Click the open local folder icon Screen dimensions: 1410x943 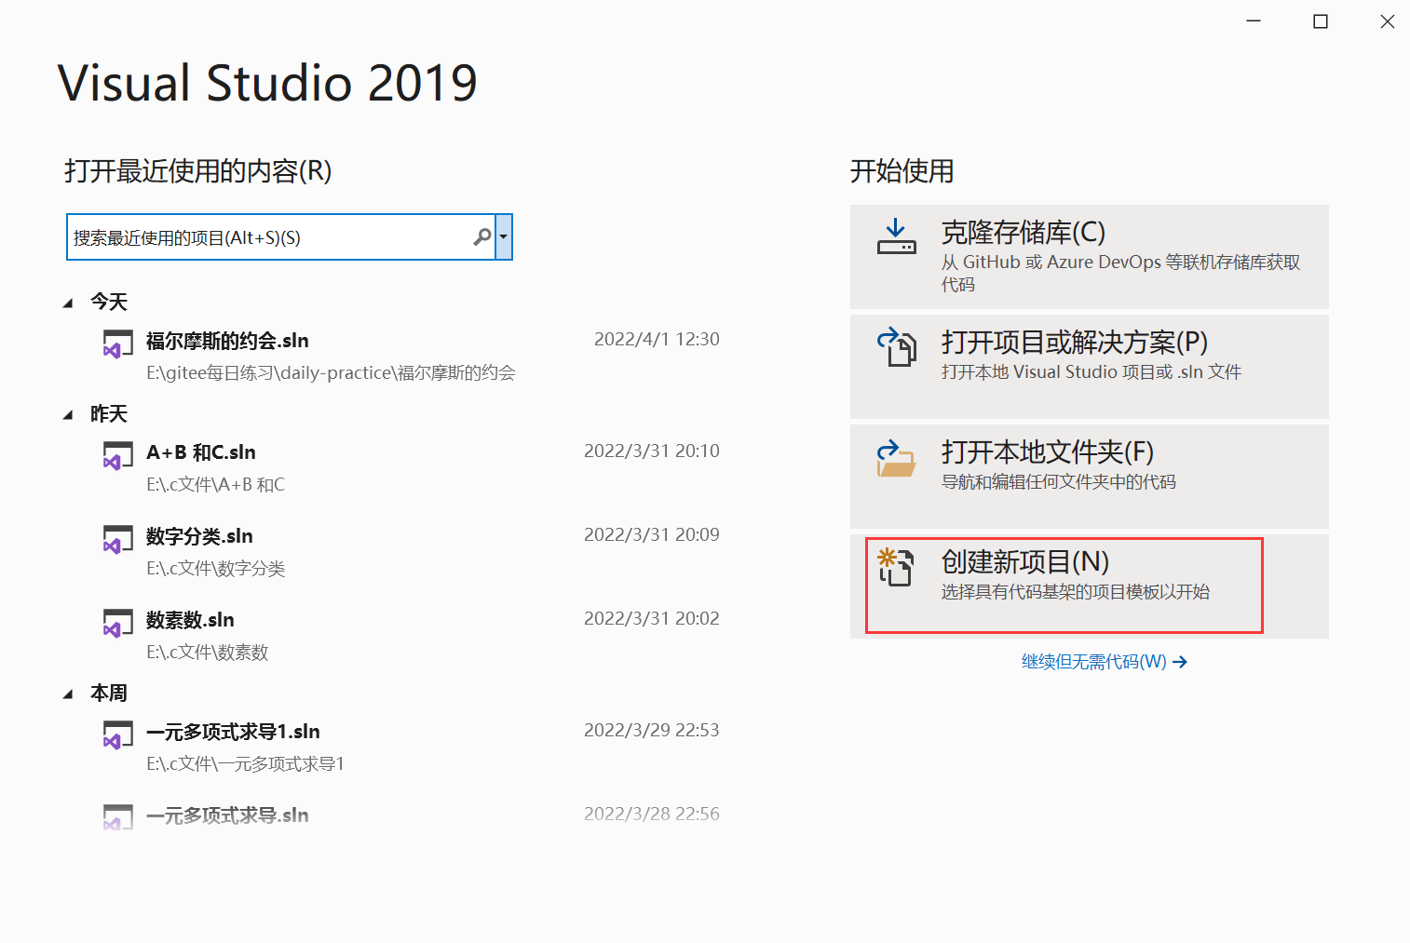pyautogui.click(x=896, y=458)
